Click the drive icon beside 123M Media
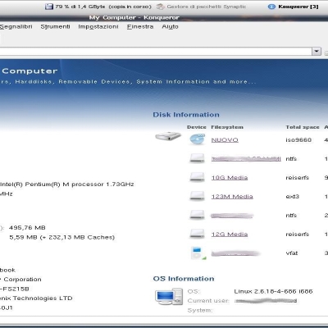Image resolution: width=328 pixels, height=328 pixels. point(197,196)
